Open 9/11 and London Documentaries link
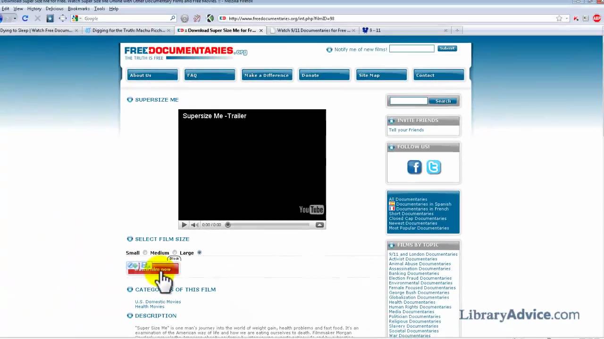The height and width of the screenshot is (339, 604). coord(423,254)
